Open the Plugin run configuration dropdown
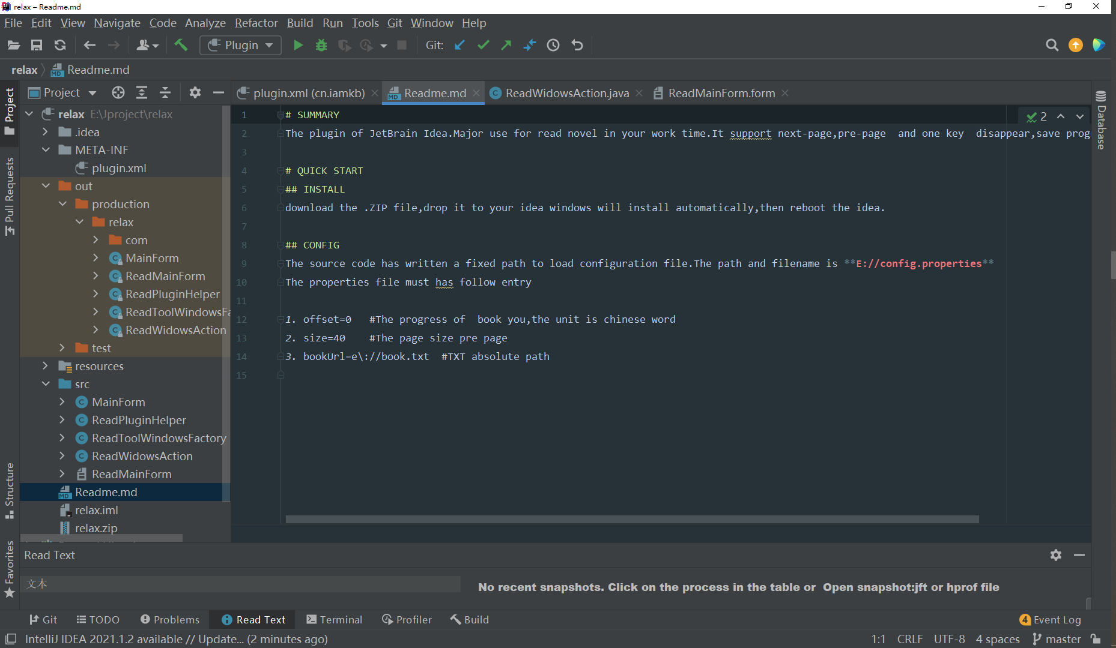 tap(241, 45)
